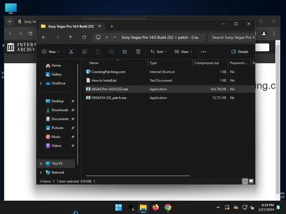
Task: Click the Share icon in toolbar
Action: (125, 52)
